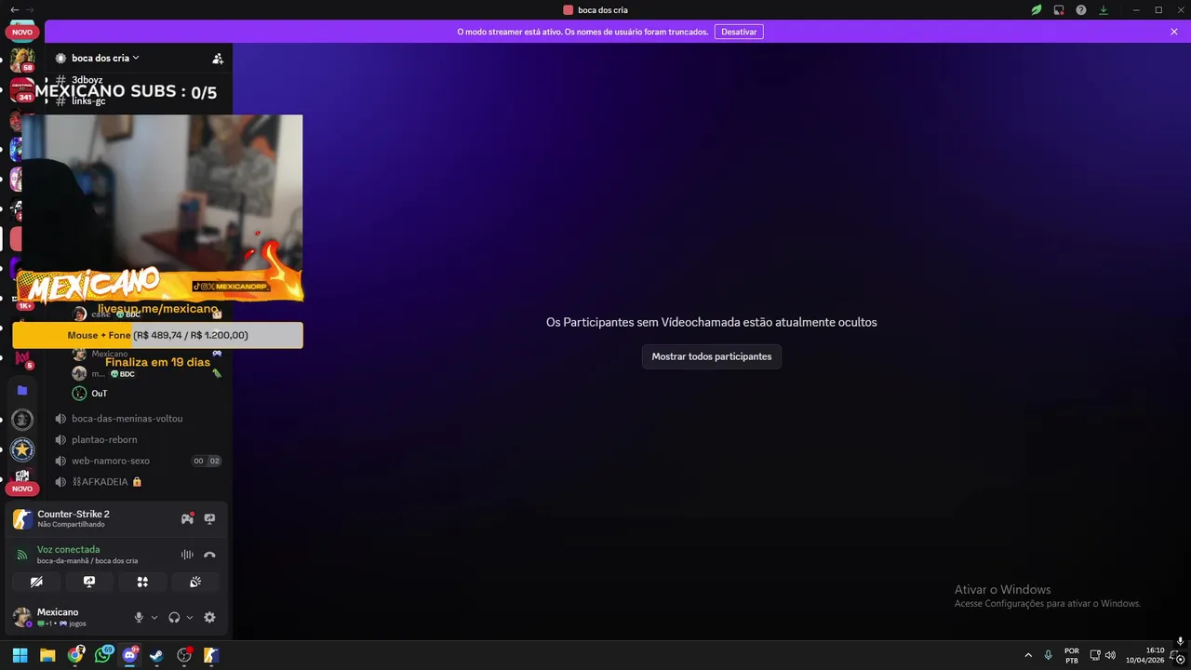Show hidden system tray icons chevron
This screenshot has height=670, width=1191.
click(x=1028, y=655)
